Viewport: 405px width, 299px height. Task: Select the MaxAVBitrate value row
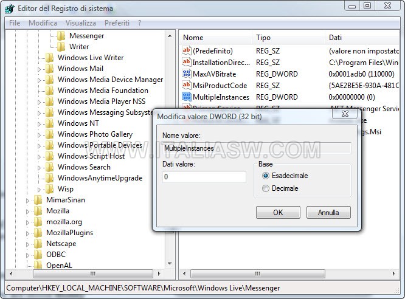click(x=289, y=74)
